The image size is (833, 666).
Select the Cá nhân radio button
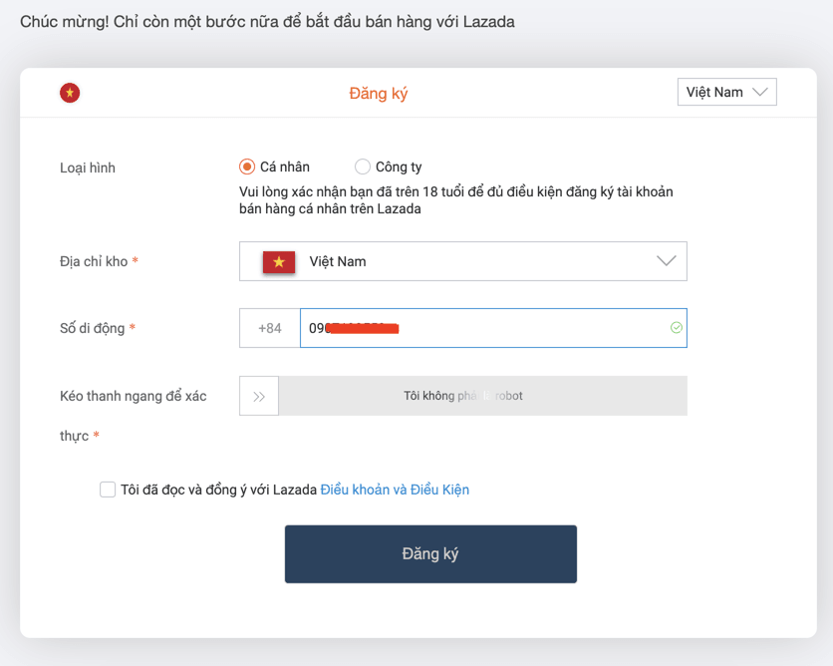pos(246,166)
